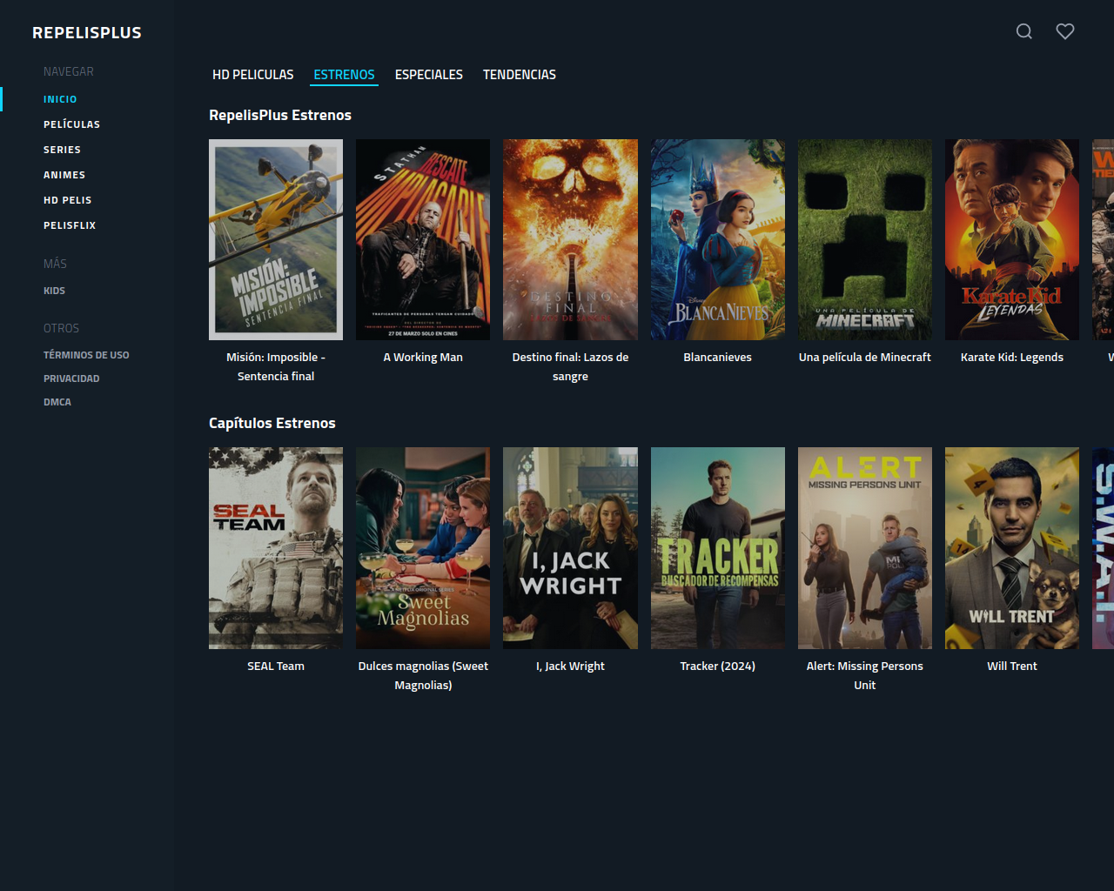
Task: Go to REPELISPLUS logo home link
Action: click(x=87, y=33)
